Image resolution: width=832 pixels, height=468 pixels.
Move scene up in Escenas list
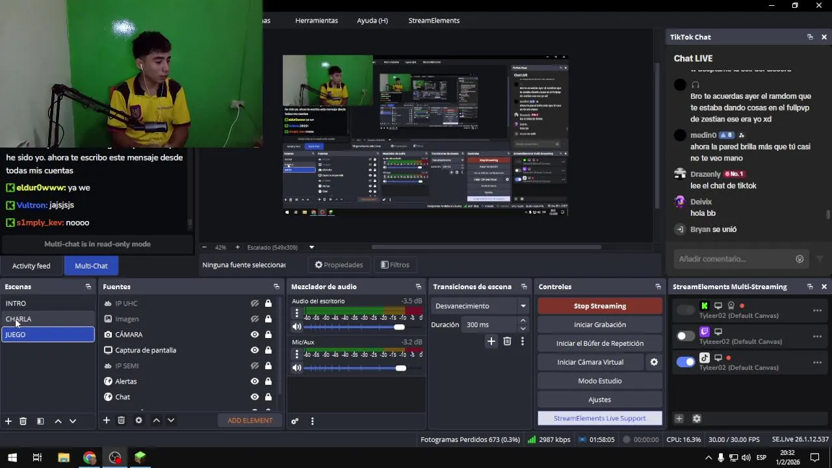(x=58, y=421)
